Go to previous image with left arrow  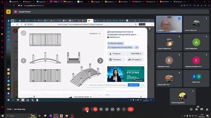(x=23, y=61)
